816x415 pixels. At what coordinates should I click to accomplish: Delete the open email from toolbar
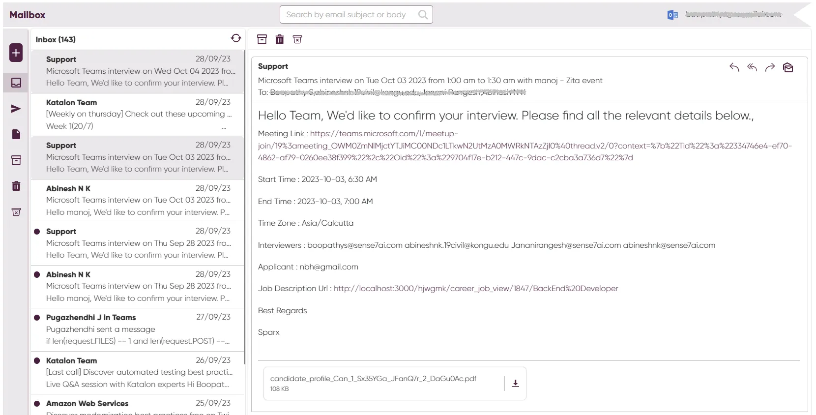[x=280, y=39]
